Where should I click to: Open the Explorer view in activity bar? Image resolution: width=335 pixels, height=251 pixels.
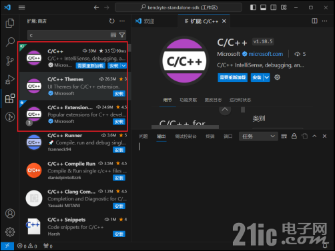(10, 23)
